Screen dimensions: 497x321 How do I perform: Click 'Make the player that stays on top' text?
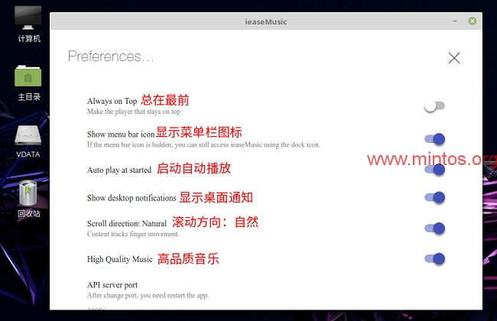pos(134,112)
